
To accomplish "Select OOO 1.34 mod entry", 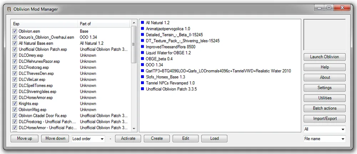I will pos(154,65).
